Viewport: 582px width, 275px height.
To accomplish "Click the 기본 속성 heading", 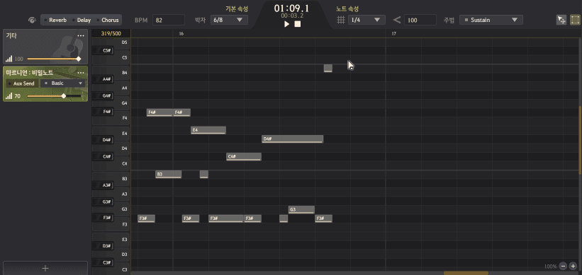I will coord(237,8).
